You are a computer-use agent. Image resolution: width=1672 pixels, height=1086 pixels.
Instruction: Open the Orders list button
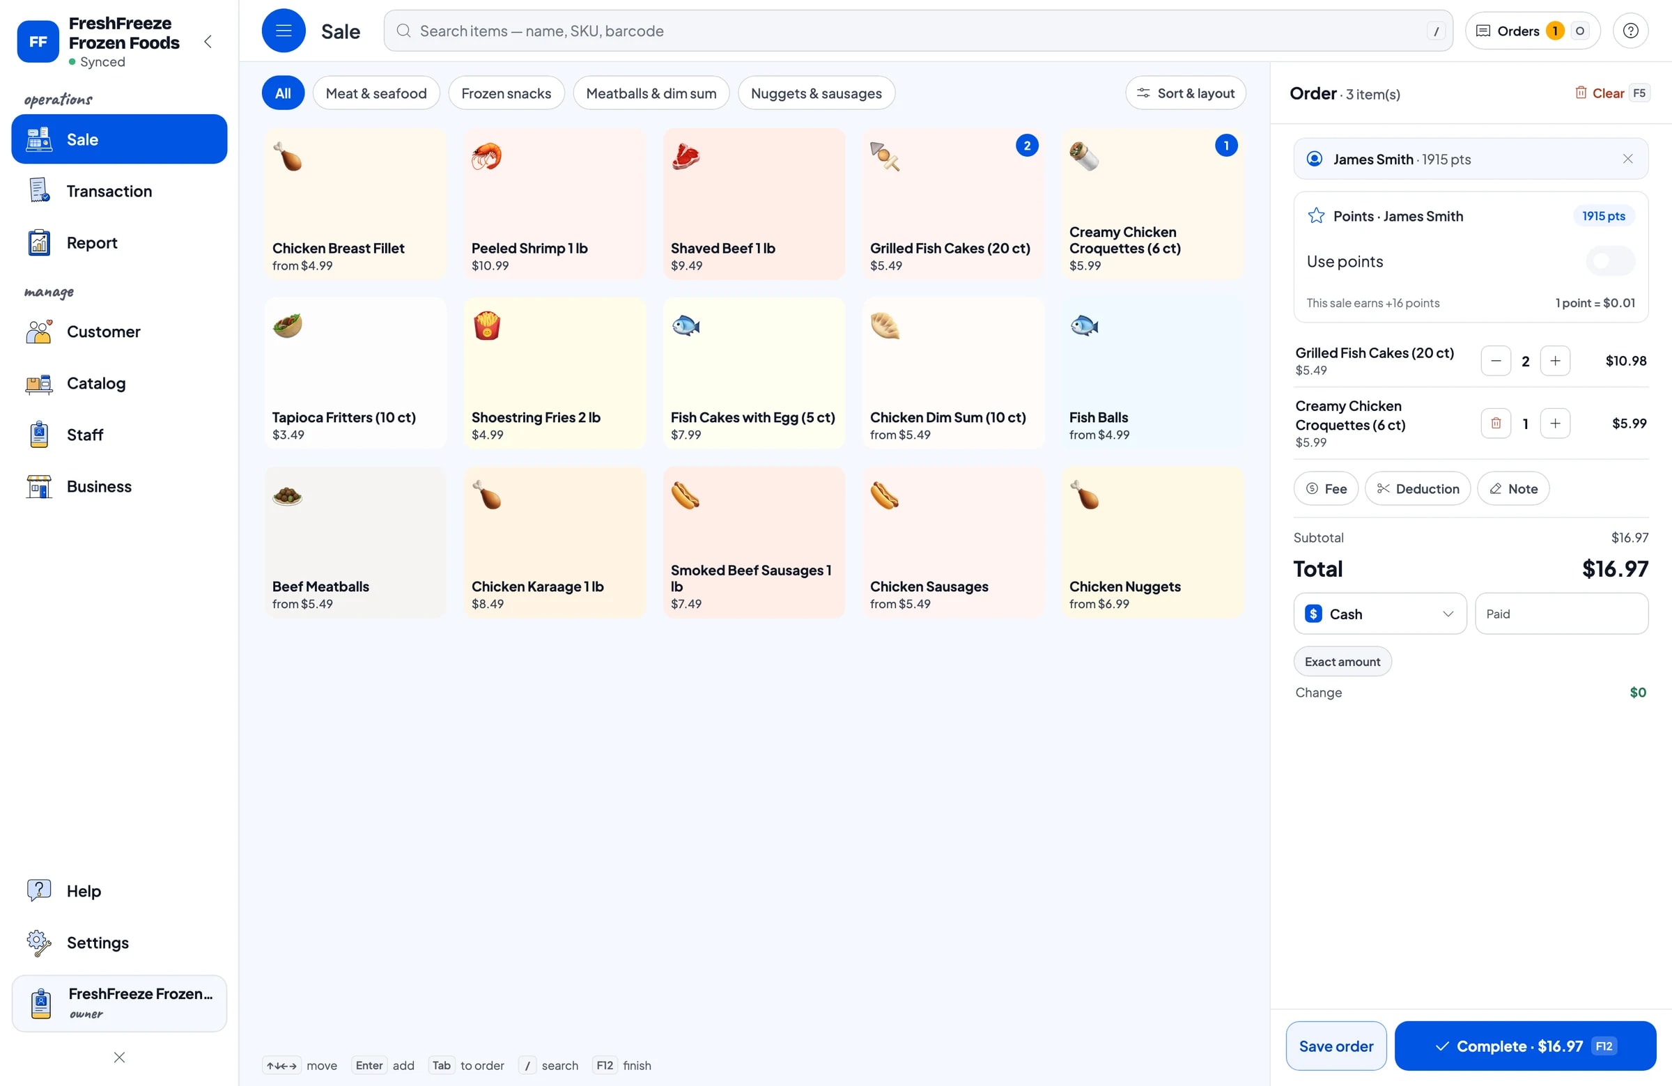[x=1532, y=31]
